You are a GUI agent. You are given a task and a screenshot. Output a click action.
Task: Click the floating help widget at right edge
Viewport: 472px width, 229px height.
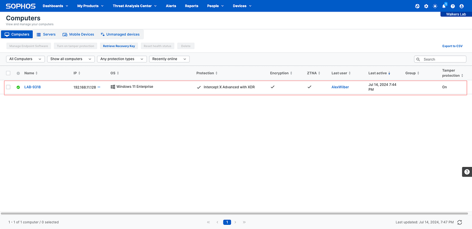[x=466, y=172]
